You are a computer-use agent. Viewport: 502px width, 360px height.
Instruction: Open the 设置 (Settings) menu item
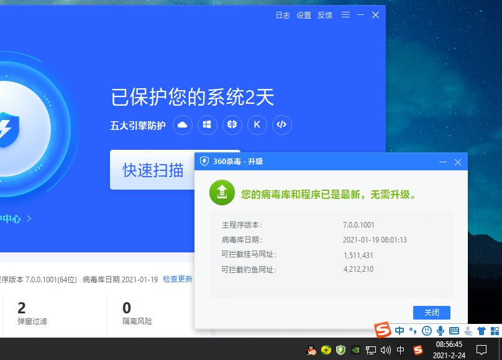(304, 15)
